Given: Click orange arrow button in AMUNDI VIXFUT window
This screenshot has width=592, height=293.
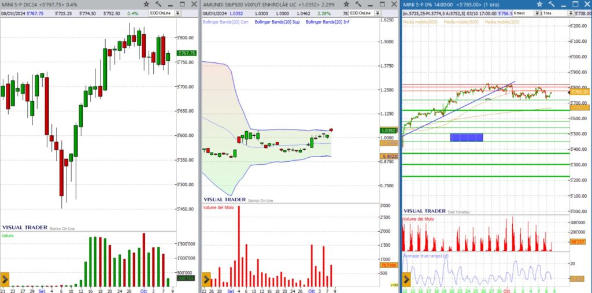Looking at the screenshot, I should (x=206, y=280).
